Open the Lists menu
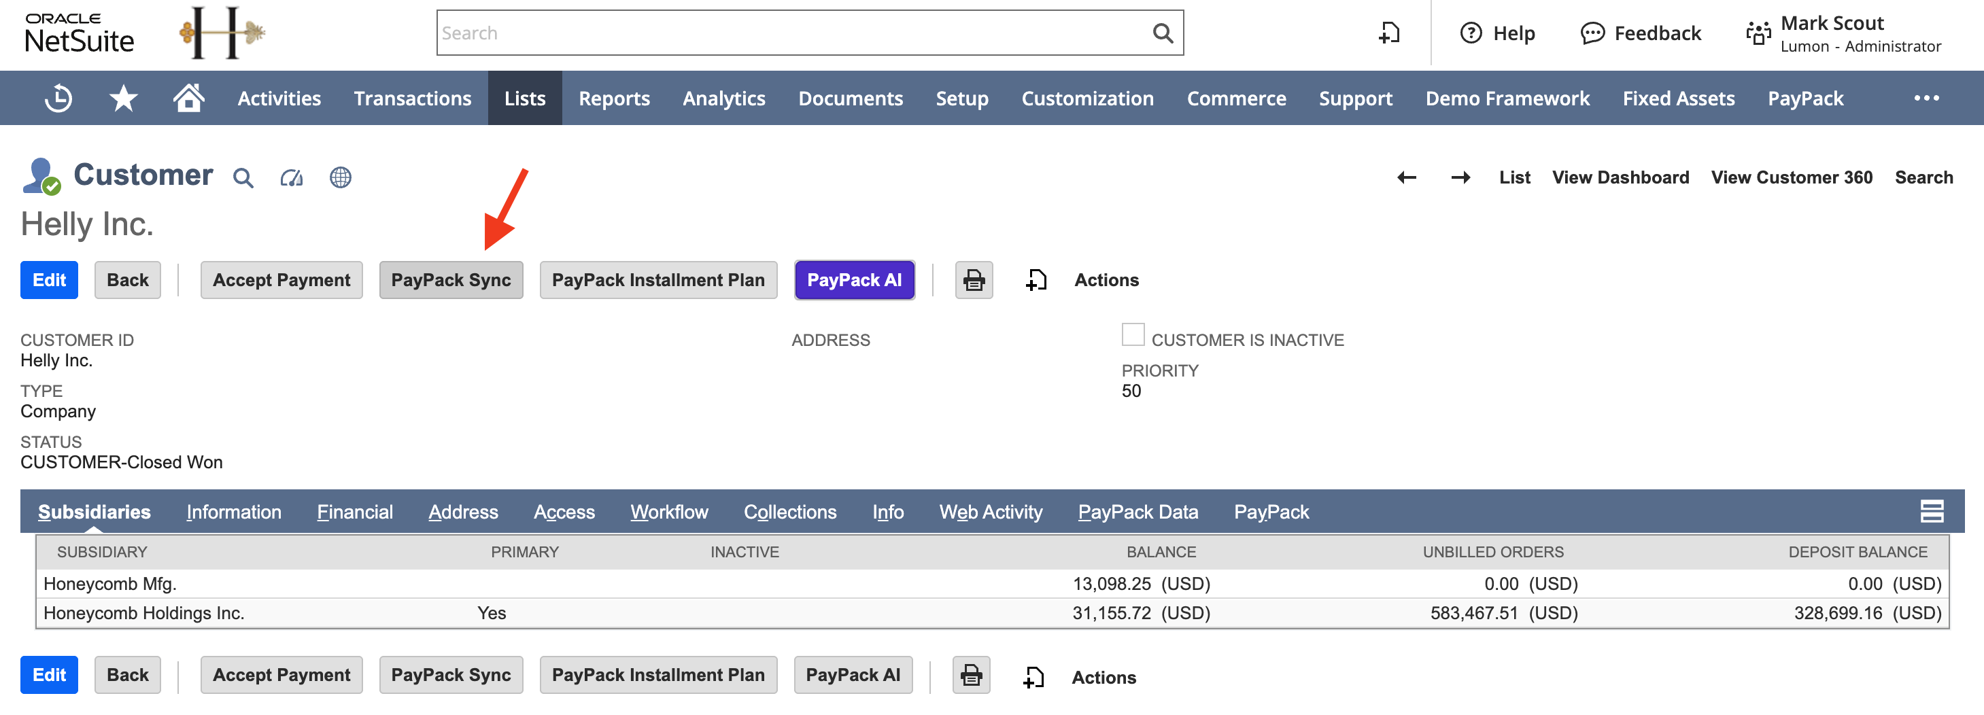Viewport: 1984px width, 715px height. 524,99
